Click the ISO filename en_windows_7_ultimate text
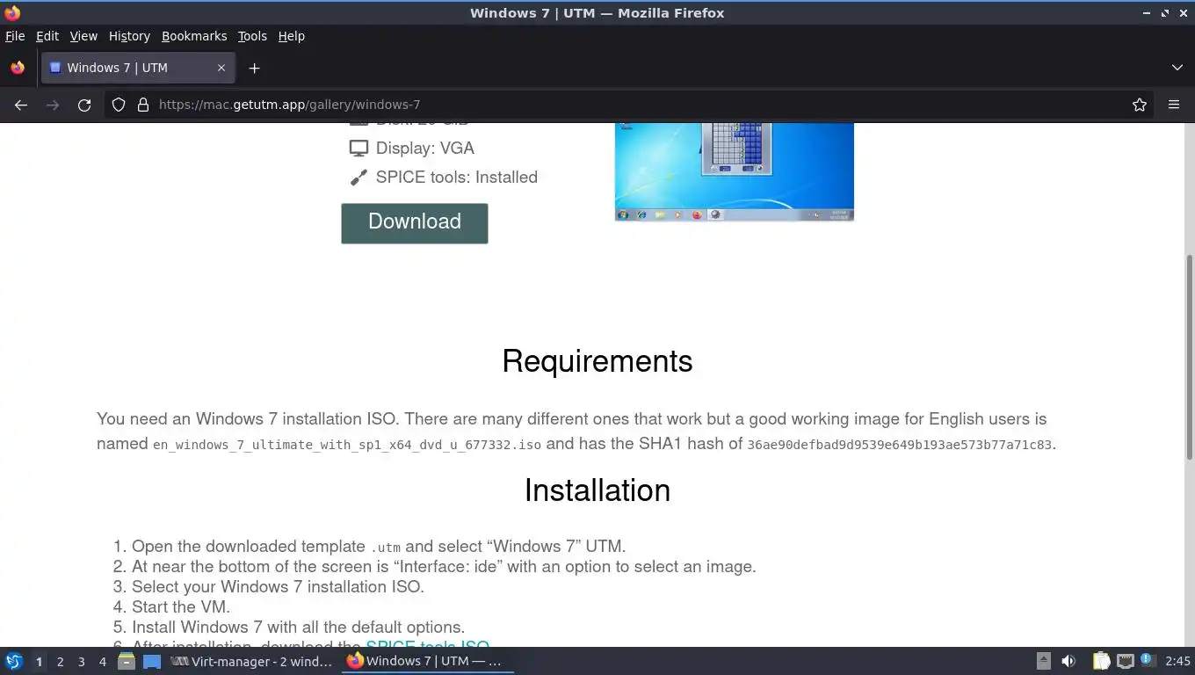This screenshot has height=675, width=1195. 347,445
